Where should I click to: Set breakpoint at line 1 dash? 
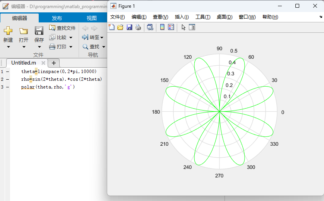(x=8, y=72)
